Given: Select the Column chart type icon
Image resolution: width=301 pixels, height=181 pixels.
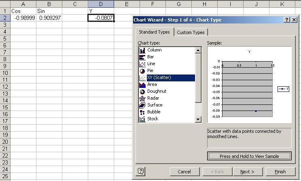Looking at the screenshot, I should pos(142,50).
